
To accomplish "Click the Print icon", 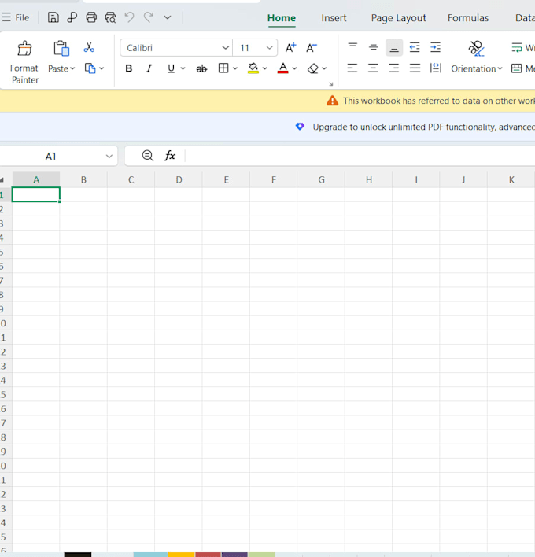I will tap(91, 17).
